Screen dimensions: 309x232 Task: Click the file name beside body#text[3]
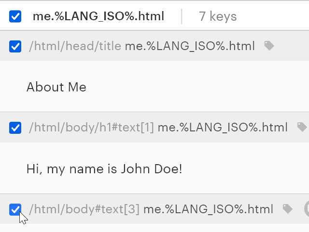[209, 209]
